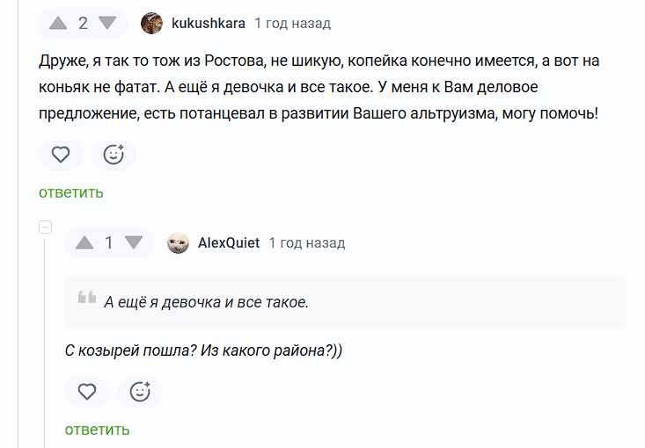Collapse the reply thread with minus box
Image resolution: width=645 pixels, height=448 pixels.
(46, 228)
